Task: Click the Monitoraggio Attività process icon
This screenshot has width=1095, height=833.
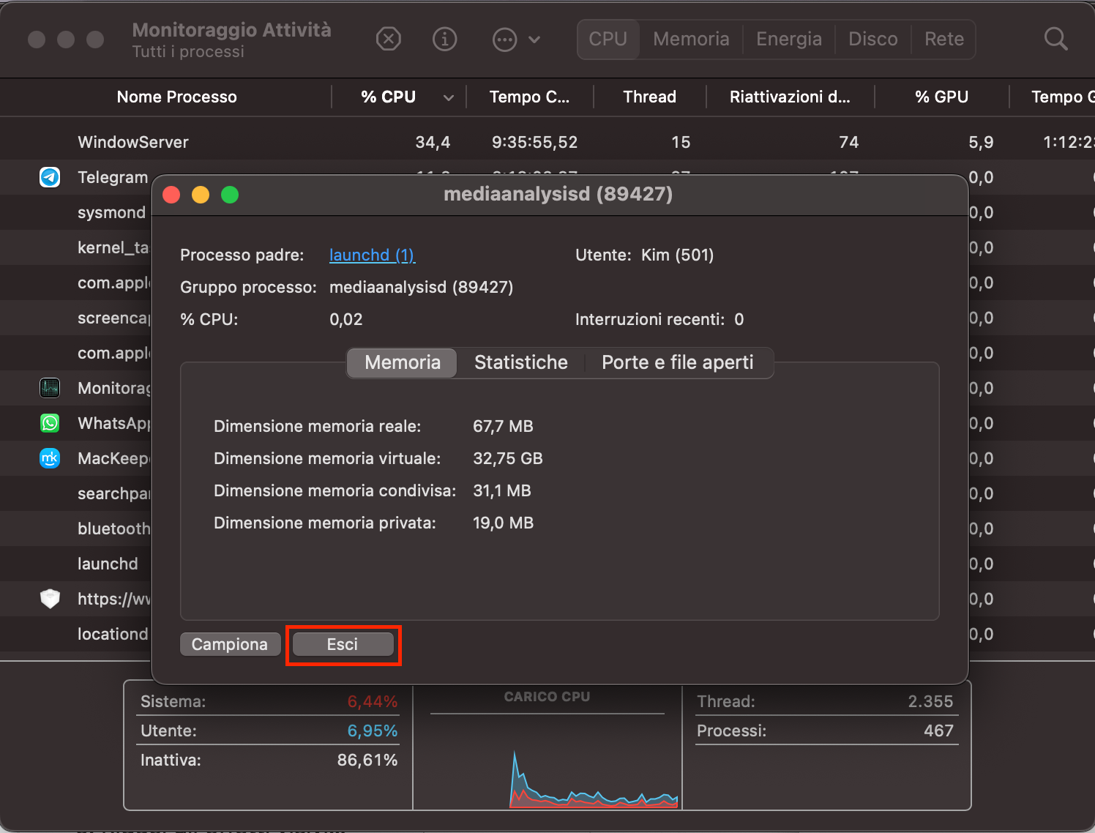Action: pyautogui.click(x=49, y=388)
